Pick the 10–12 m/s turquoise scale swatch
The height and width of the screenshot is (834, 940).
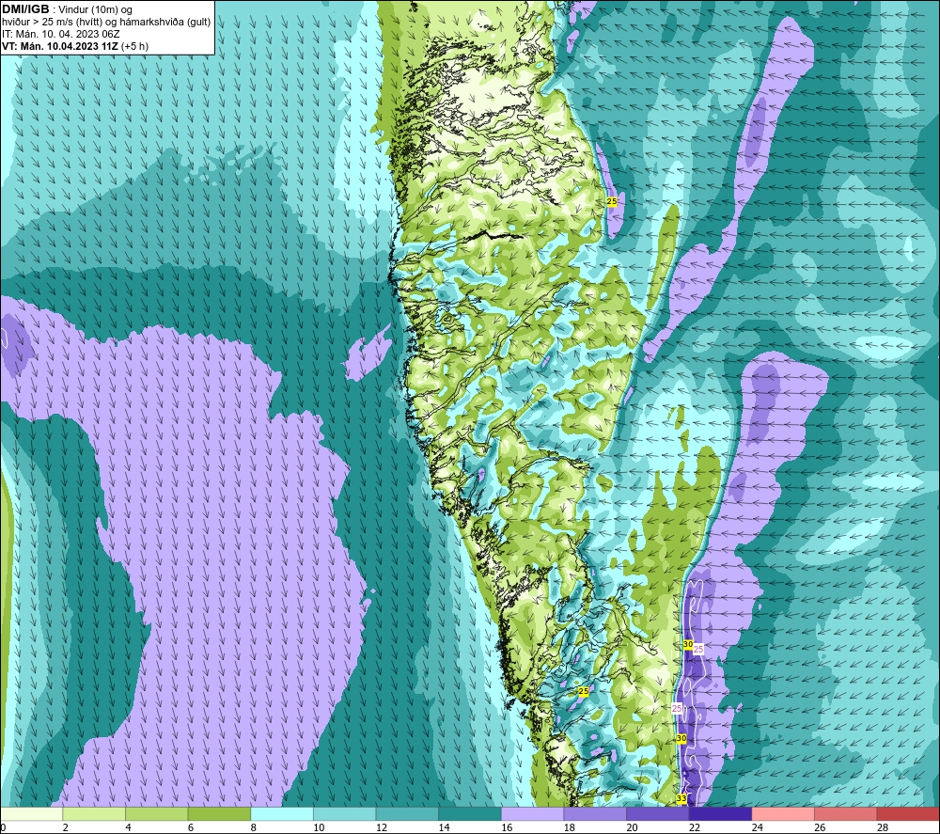click(344, 813)
